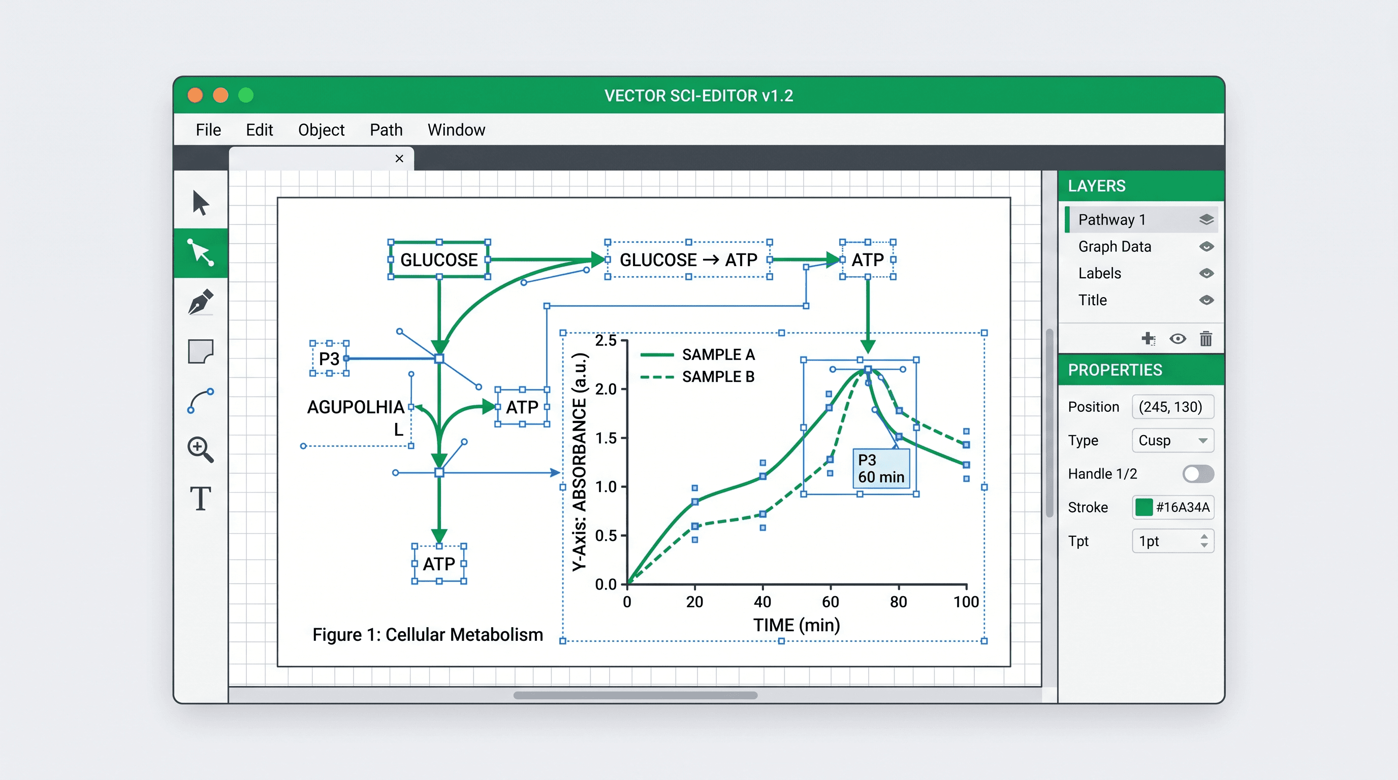Open the Window menu
This screenshot has width=1398, height=780.
click(x=456, y=130)
